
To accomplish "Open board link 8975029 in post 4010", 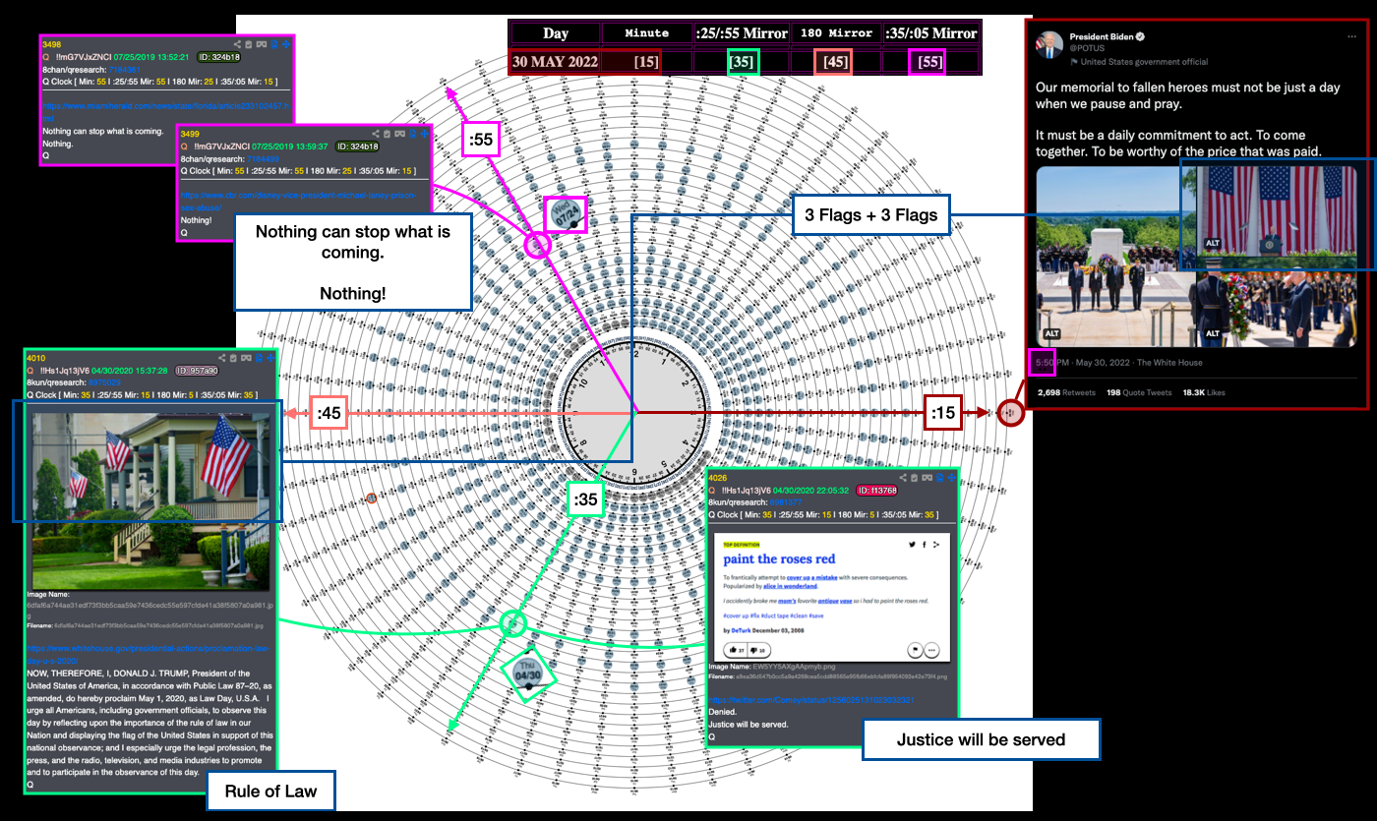I will pyautogui.click(x=104, y=382).
